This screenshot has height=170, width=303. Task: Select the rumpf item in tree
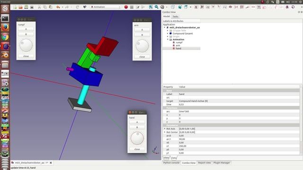coord(179,42)
